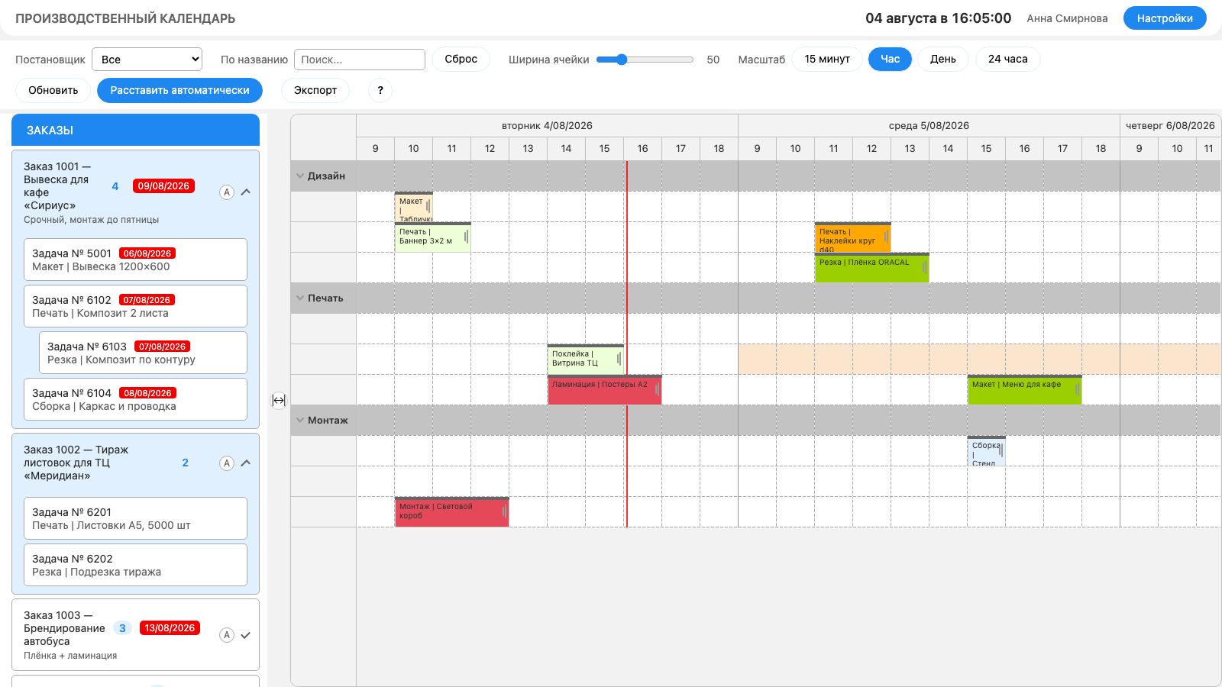Set timeline scale to День
Screen dimensions: 1222x687
[943, 59]
